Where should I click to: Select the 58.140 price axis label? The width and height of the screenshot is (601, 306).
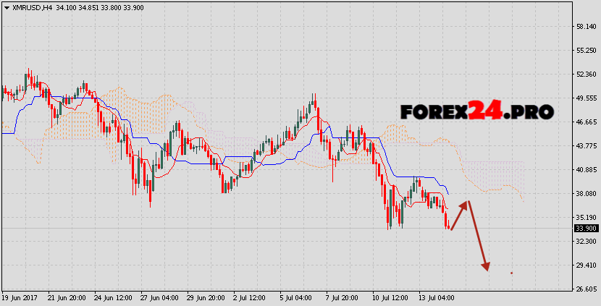(x=586, y=26)
